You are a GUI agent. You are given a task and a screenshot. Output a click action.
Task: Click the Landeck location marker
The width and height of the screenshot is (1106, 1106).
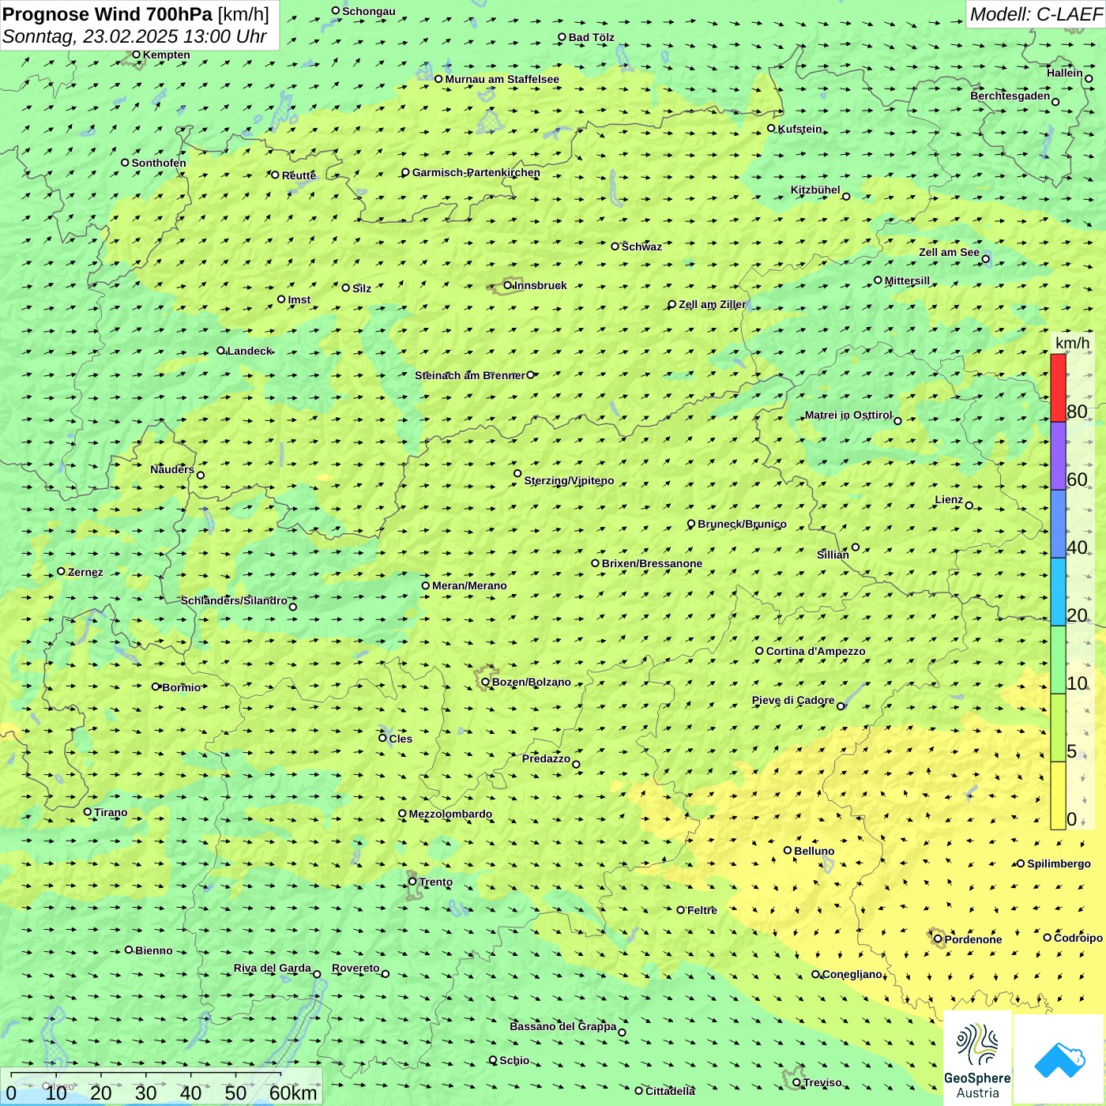(x=221, y=351)
